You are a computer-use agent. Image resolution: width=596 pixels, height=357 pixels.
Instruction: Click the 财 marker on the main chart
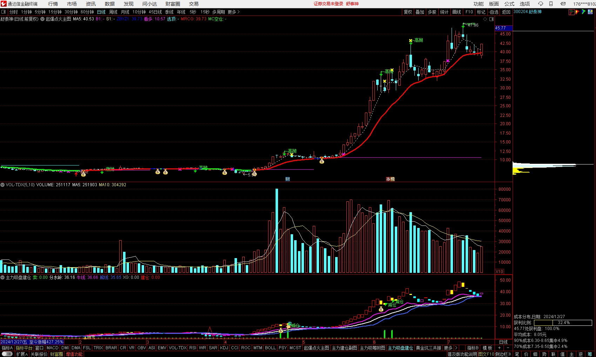[x=287, y=179]
